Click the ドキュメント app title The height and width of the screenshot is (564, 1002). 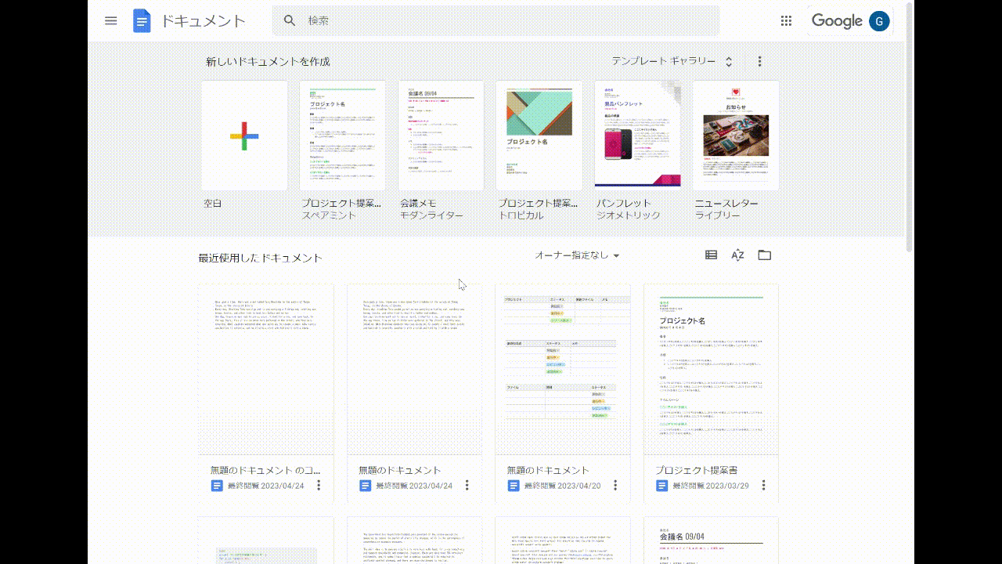pos(204,21)
